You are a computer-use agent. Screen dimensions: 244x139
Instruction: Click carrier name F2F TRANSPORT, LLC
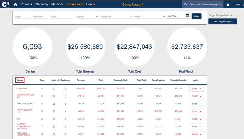(x=24, y=111)
